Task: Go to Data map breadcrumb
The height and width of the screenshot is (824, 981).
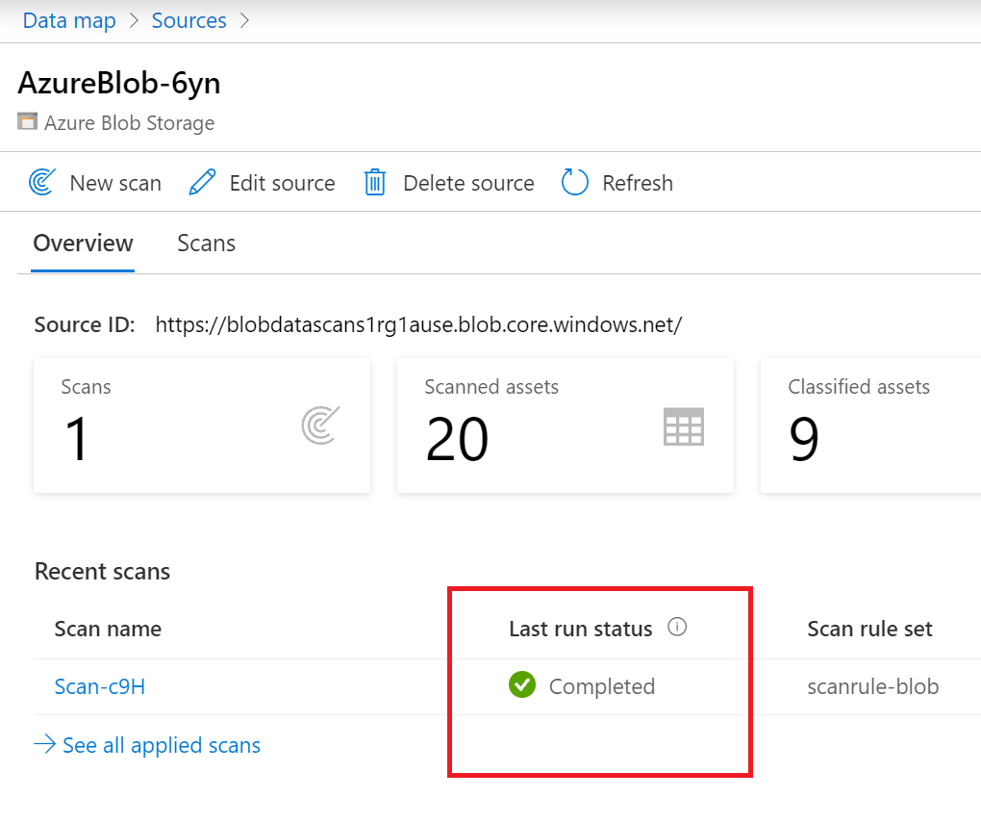Action: (x=69, y=20)
